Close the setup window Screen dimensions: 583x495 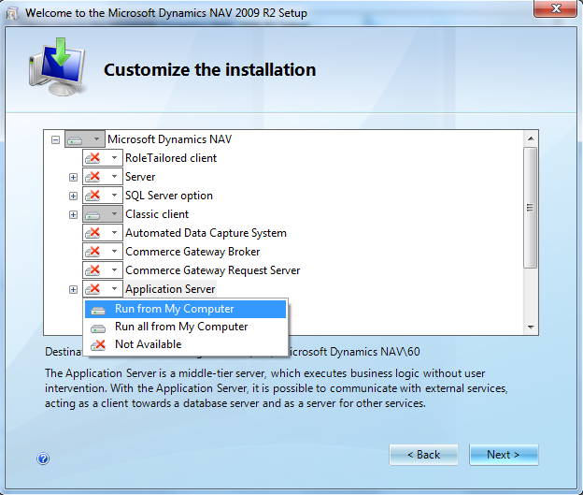(556, 8)
